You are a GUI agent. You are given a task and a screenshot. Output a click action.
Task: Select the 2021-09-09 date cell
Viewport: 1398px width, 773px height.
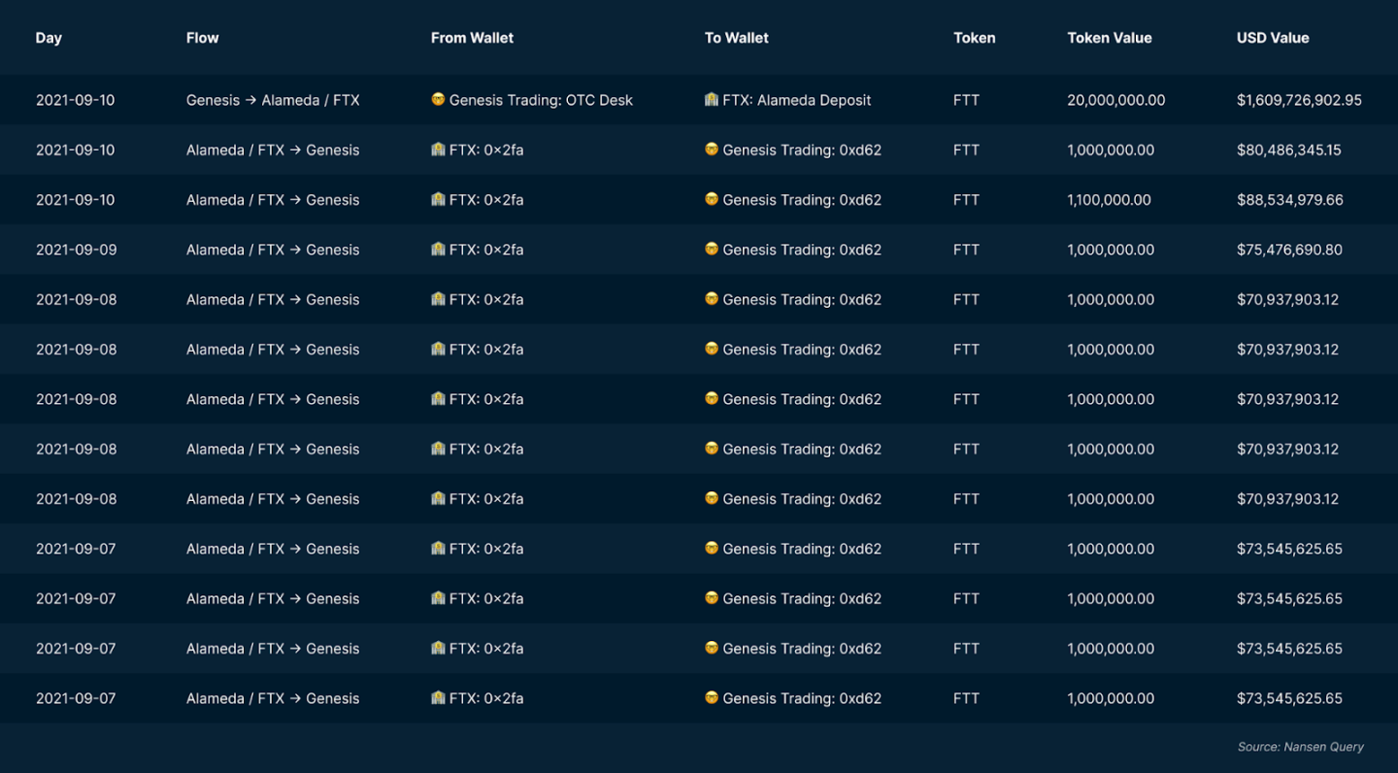(x=76, y=250)
